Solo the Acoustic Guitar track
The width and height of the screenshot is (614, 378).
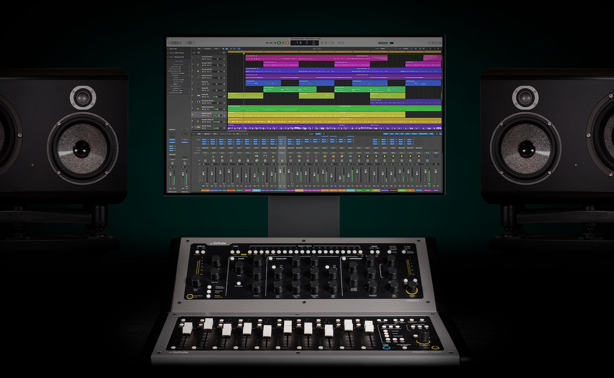(204, 65)
